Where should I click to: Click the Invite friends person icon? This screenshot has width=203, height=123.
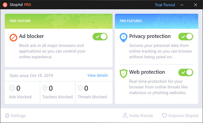point(125,116)
